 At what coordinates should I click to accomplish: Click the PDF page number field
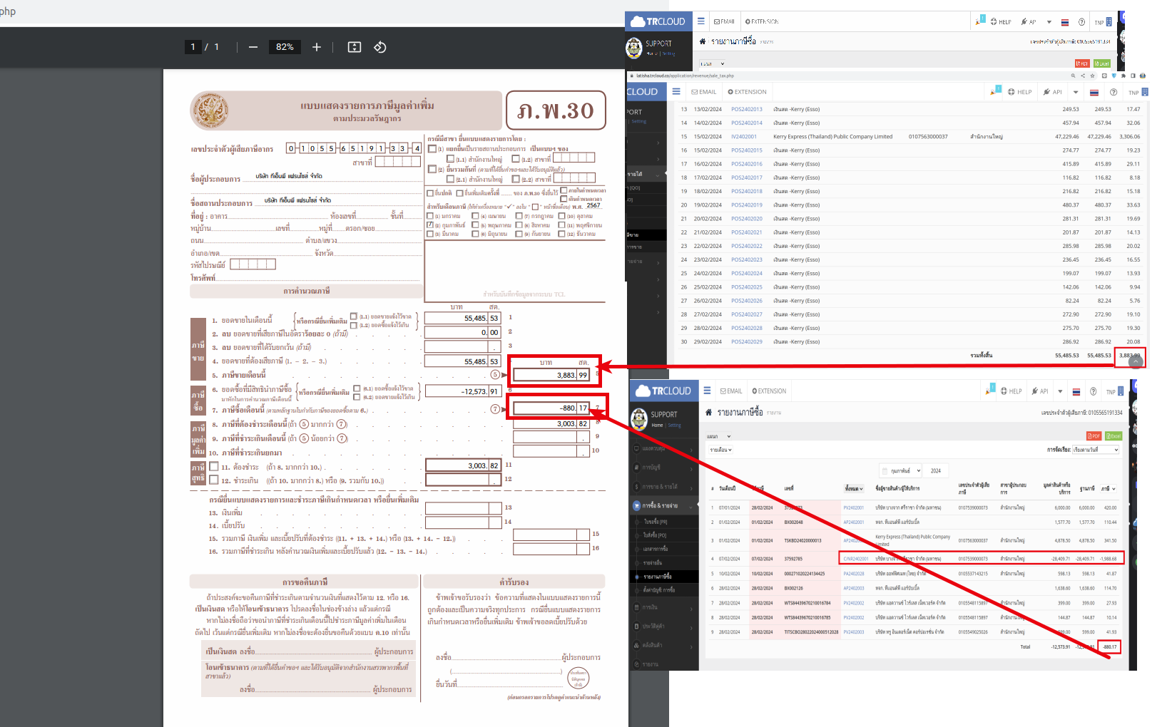[x=193, y=47]
